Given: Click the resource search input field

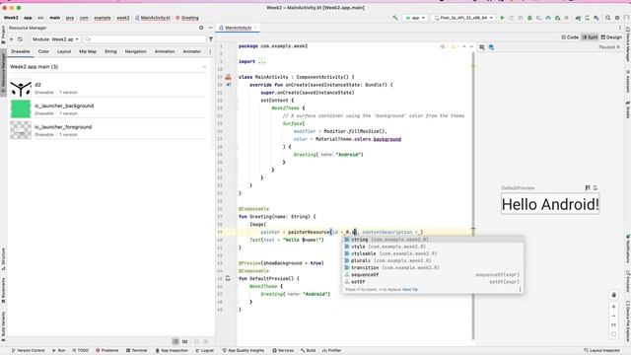Looking at the screenshot, I should pos(145,39).
